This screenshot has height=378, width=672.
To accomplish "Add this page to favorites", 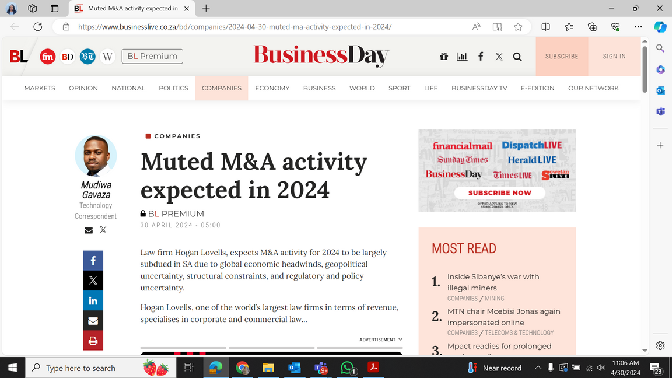I will point(518,27).
